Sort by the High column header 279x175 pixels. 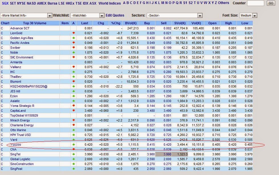[x=229, y=23]
